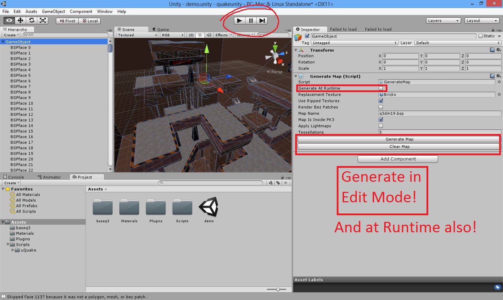Viewport: 503px width, 300px height.
Task: Toggle scene lighting sun icon
Action: (x=200, y=35)
